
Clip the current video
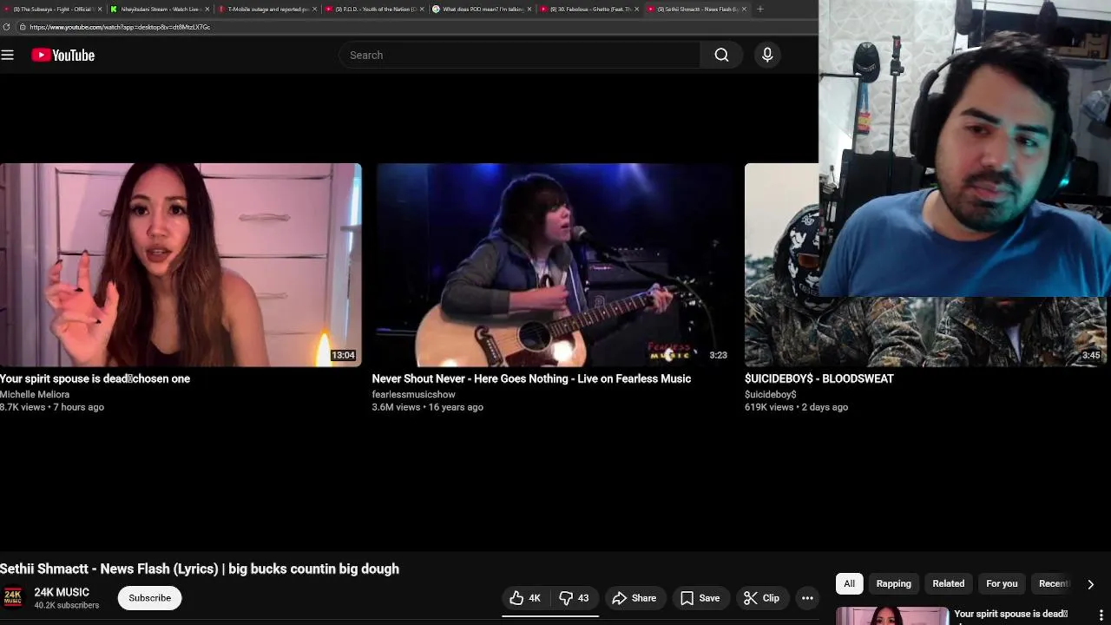762,598
